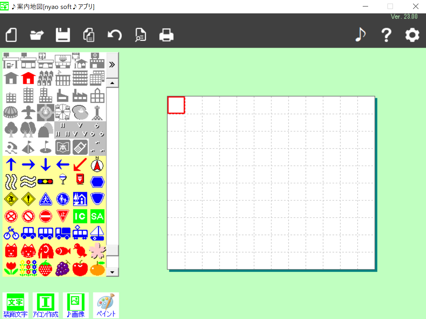This screenshot has height=319, width=426.
Task: Print the current map
Action: click(x=166, y=35)
